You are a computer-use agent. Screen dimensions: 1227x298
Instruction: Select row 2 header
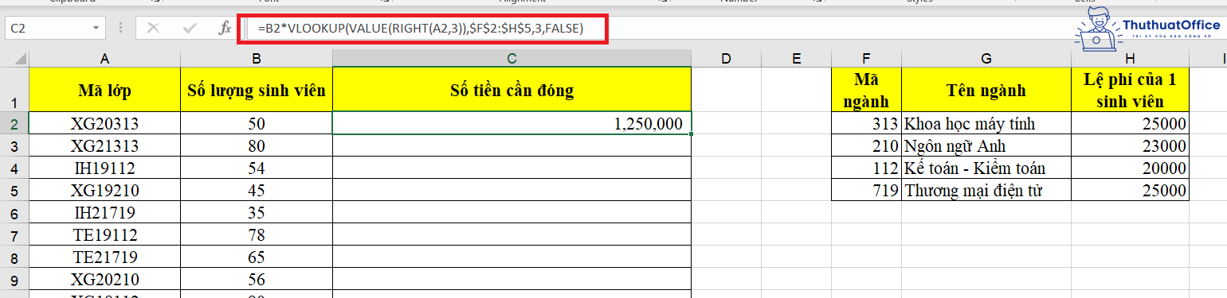[x=14, y=123]
